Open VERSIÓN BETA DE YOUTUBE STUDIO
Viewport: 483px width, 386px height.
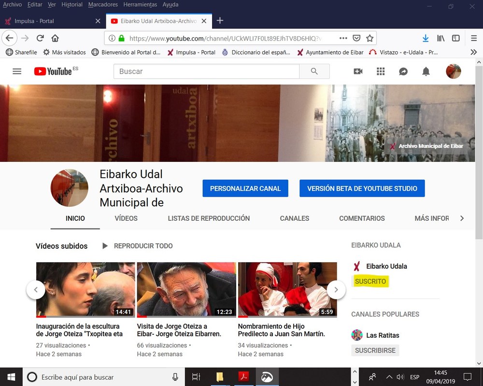[362, 188]
